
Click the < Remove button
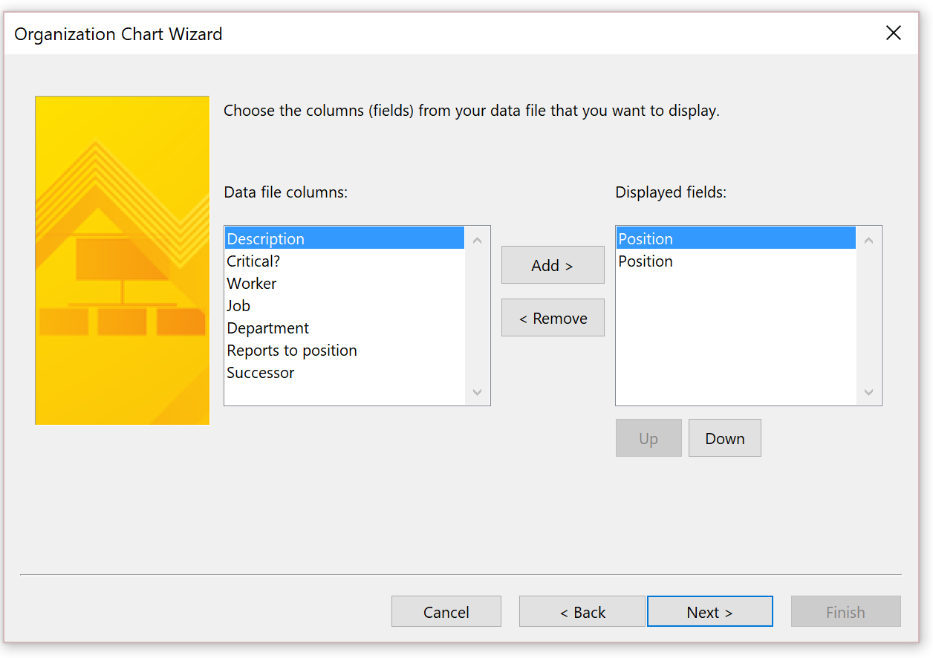pyautogui.click(x=553, y=318)
